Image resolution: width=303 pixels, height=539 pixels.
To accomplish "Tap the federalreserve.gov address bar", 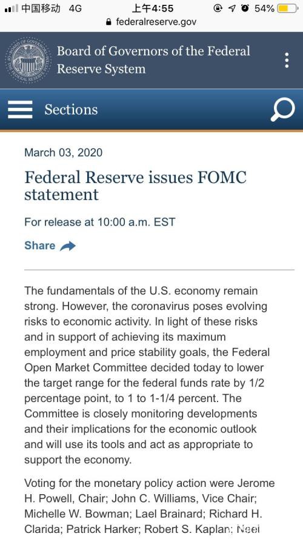I will tap(151, 22).
